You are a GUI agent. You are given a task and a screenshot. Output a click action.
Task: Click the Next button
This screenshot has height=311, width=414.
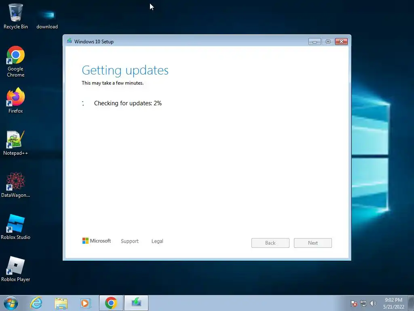(313, 243)
